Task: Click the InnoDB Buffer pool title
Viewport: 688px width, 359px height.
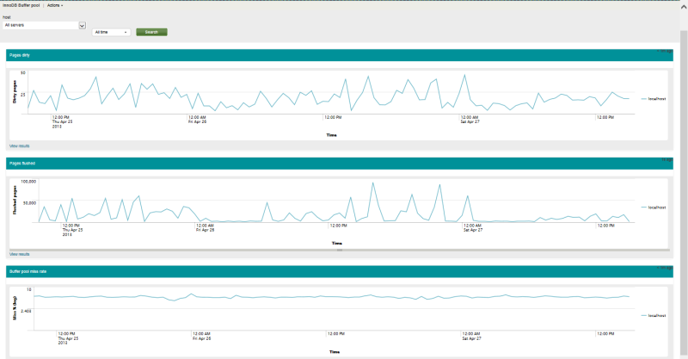Action: point(21,5)
